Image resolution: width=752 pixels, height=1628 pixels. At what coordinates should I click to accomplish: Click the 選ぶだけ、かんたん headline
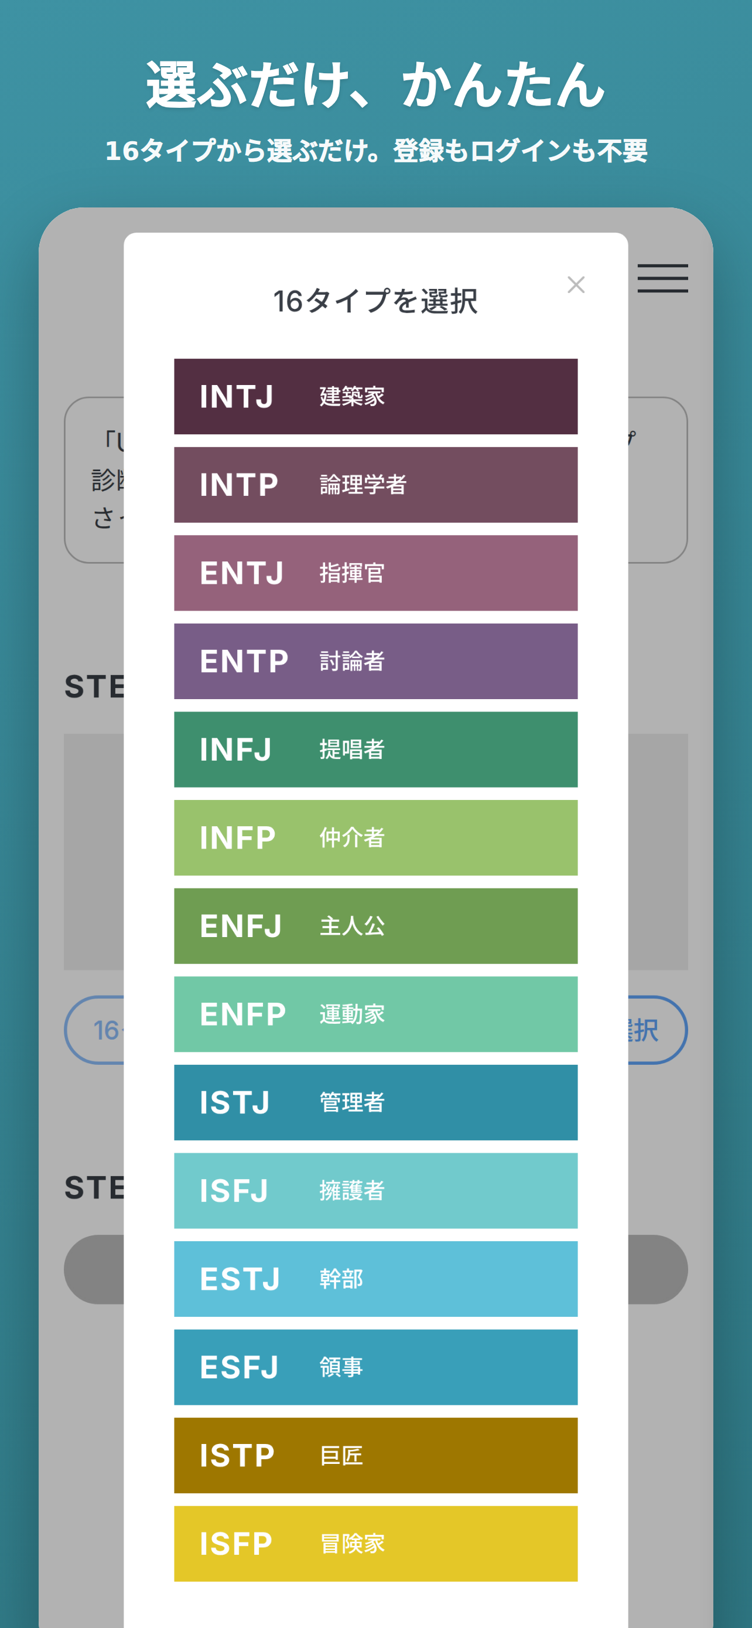(x=375, y=85)
